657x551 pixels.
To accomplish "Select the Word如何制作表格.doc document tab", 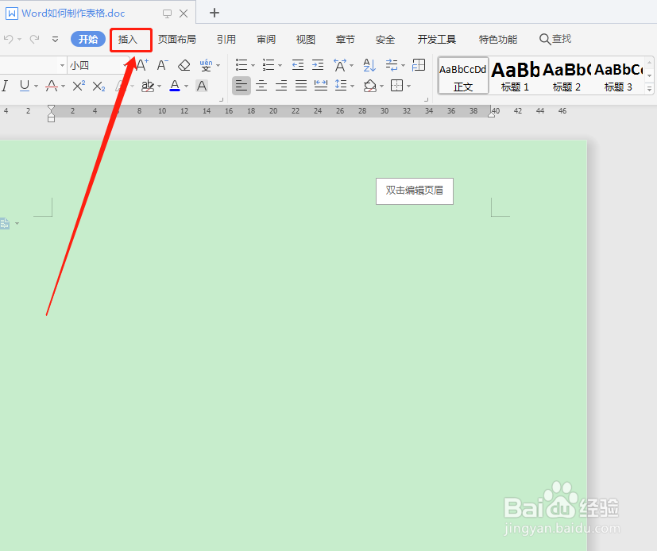I will point(73,13).
